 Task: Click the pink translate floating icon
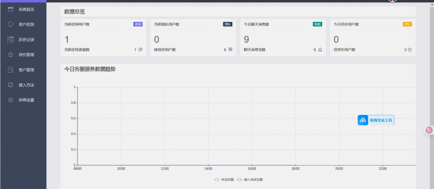click(x=429, y=131)
